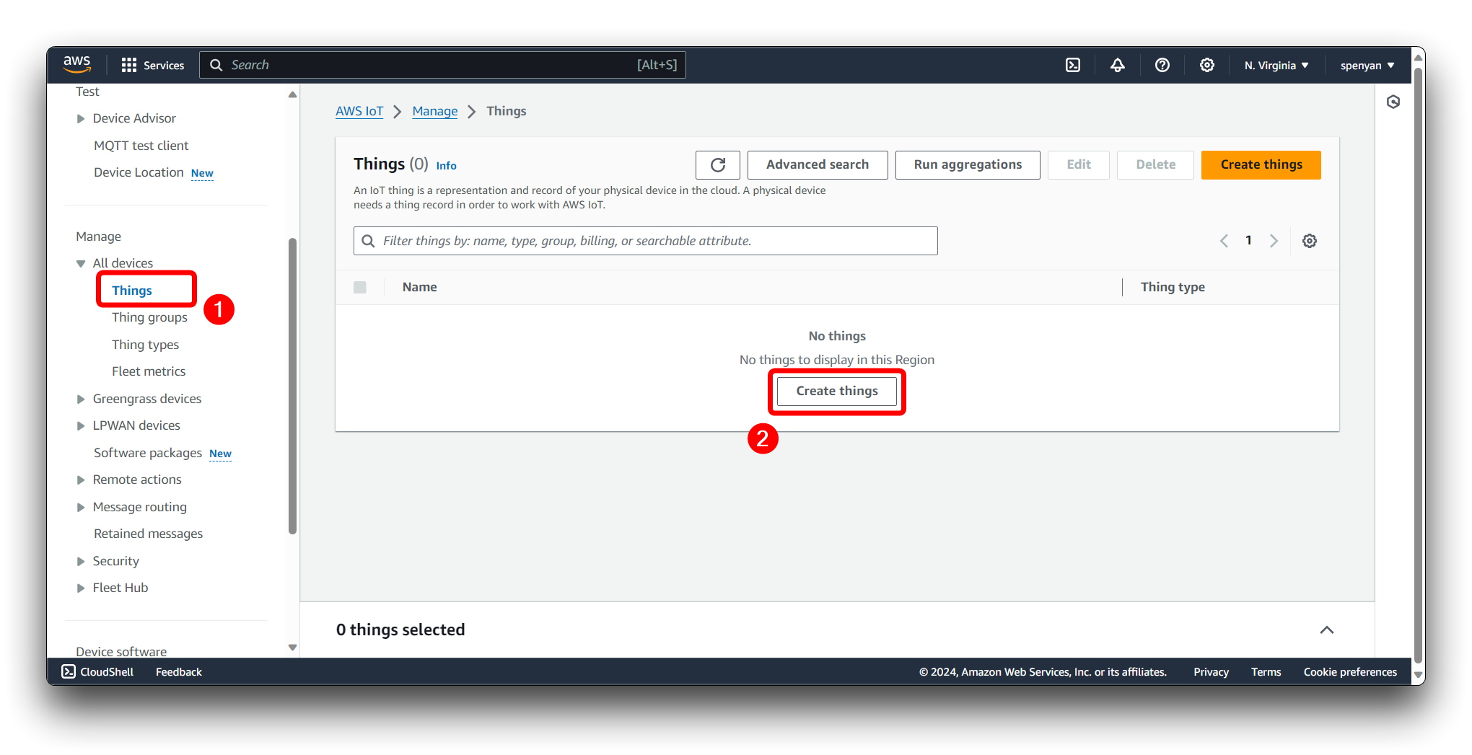Expand the 0 things selected panel

point(1326,630)
